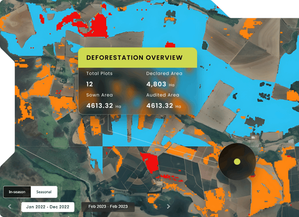Click the Deforestation Overview header
The width and height of the screenshot is (299, 217).
tap(138, 58)
